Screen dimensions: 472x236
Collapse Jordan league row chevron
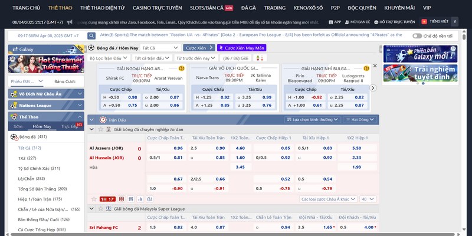[x=92, y=129]
